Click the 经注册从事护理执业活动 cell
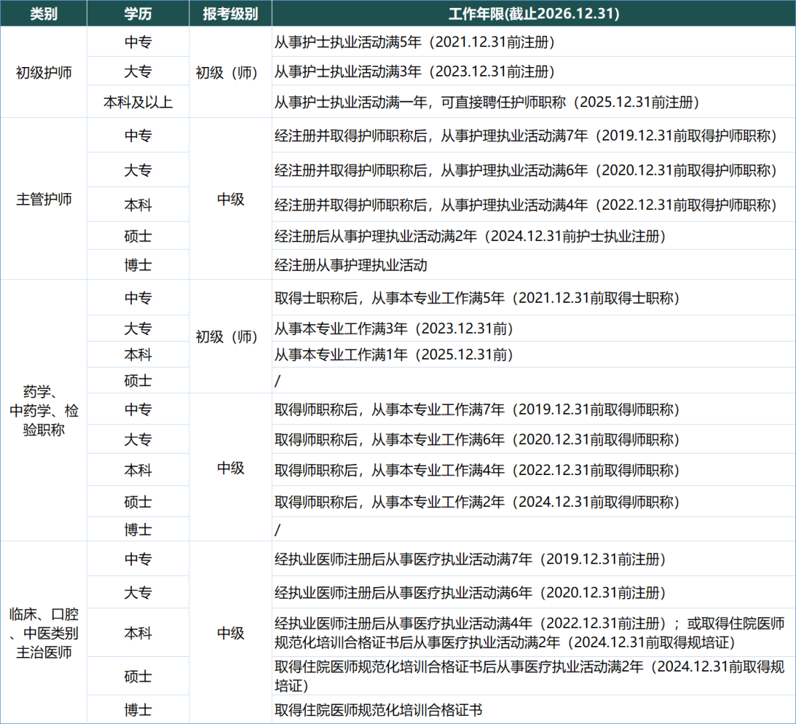Viewport: 796px width, 724px height. [x=534, y=265]
